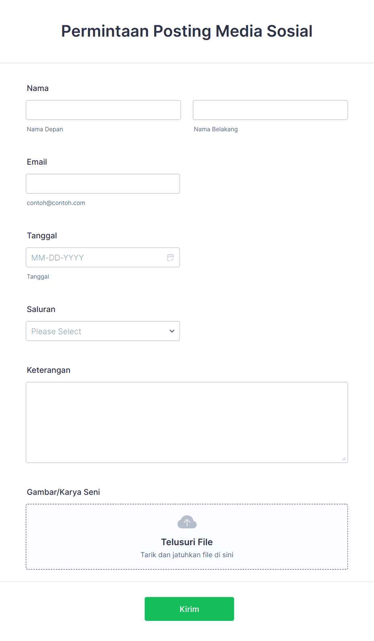Click the Tanggal heading label

click(42, 236)
